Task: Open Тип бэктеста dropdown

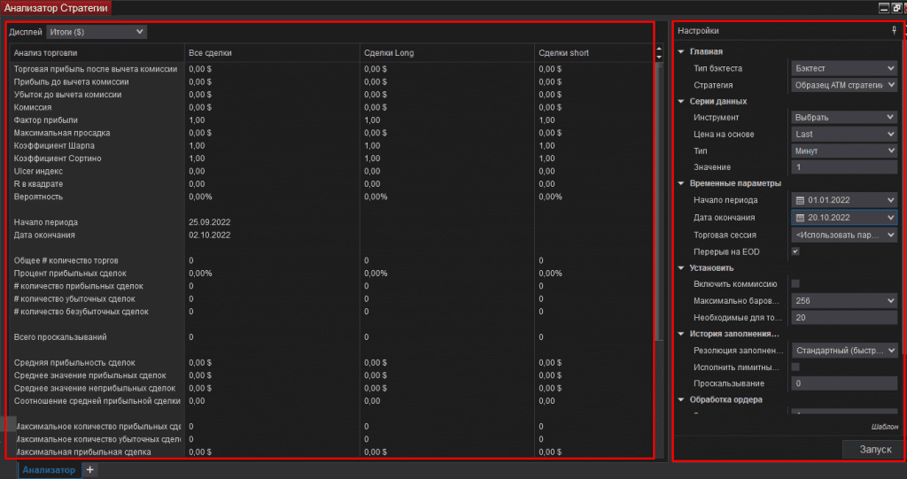Action: [x=844, y=68]
